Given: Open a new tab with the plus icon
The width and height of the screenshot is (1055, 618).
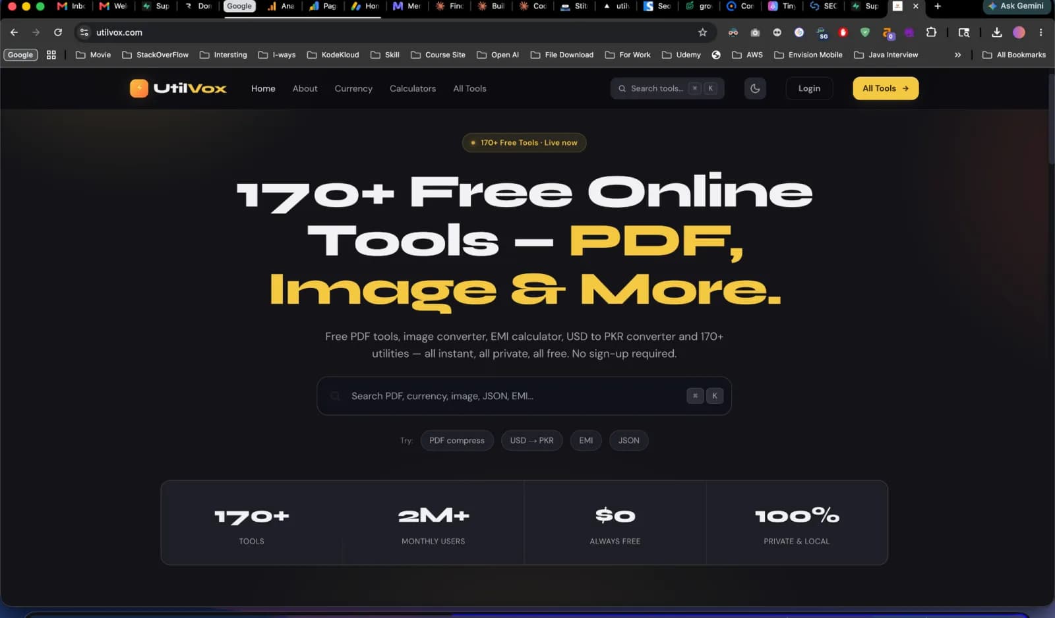Looking at the screenshot, I should tap(938, 6).
